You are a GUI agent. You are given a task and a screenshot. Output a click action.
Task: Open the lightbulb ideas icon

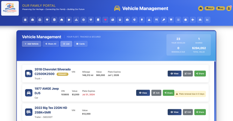[142, 20]
